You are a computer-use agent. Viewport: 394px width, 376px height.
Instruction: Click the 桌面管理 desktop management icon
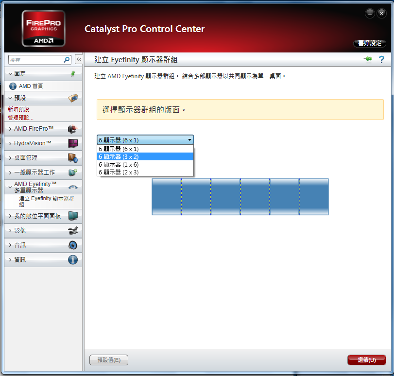coord(73,158)
